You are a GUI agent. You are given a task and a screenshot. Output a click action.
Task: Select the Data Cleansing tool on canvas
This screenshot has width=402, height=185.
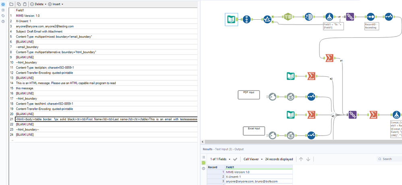coord(309,17)
